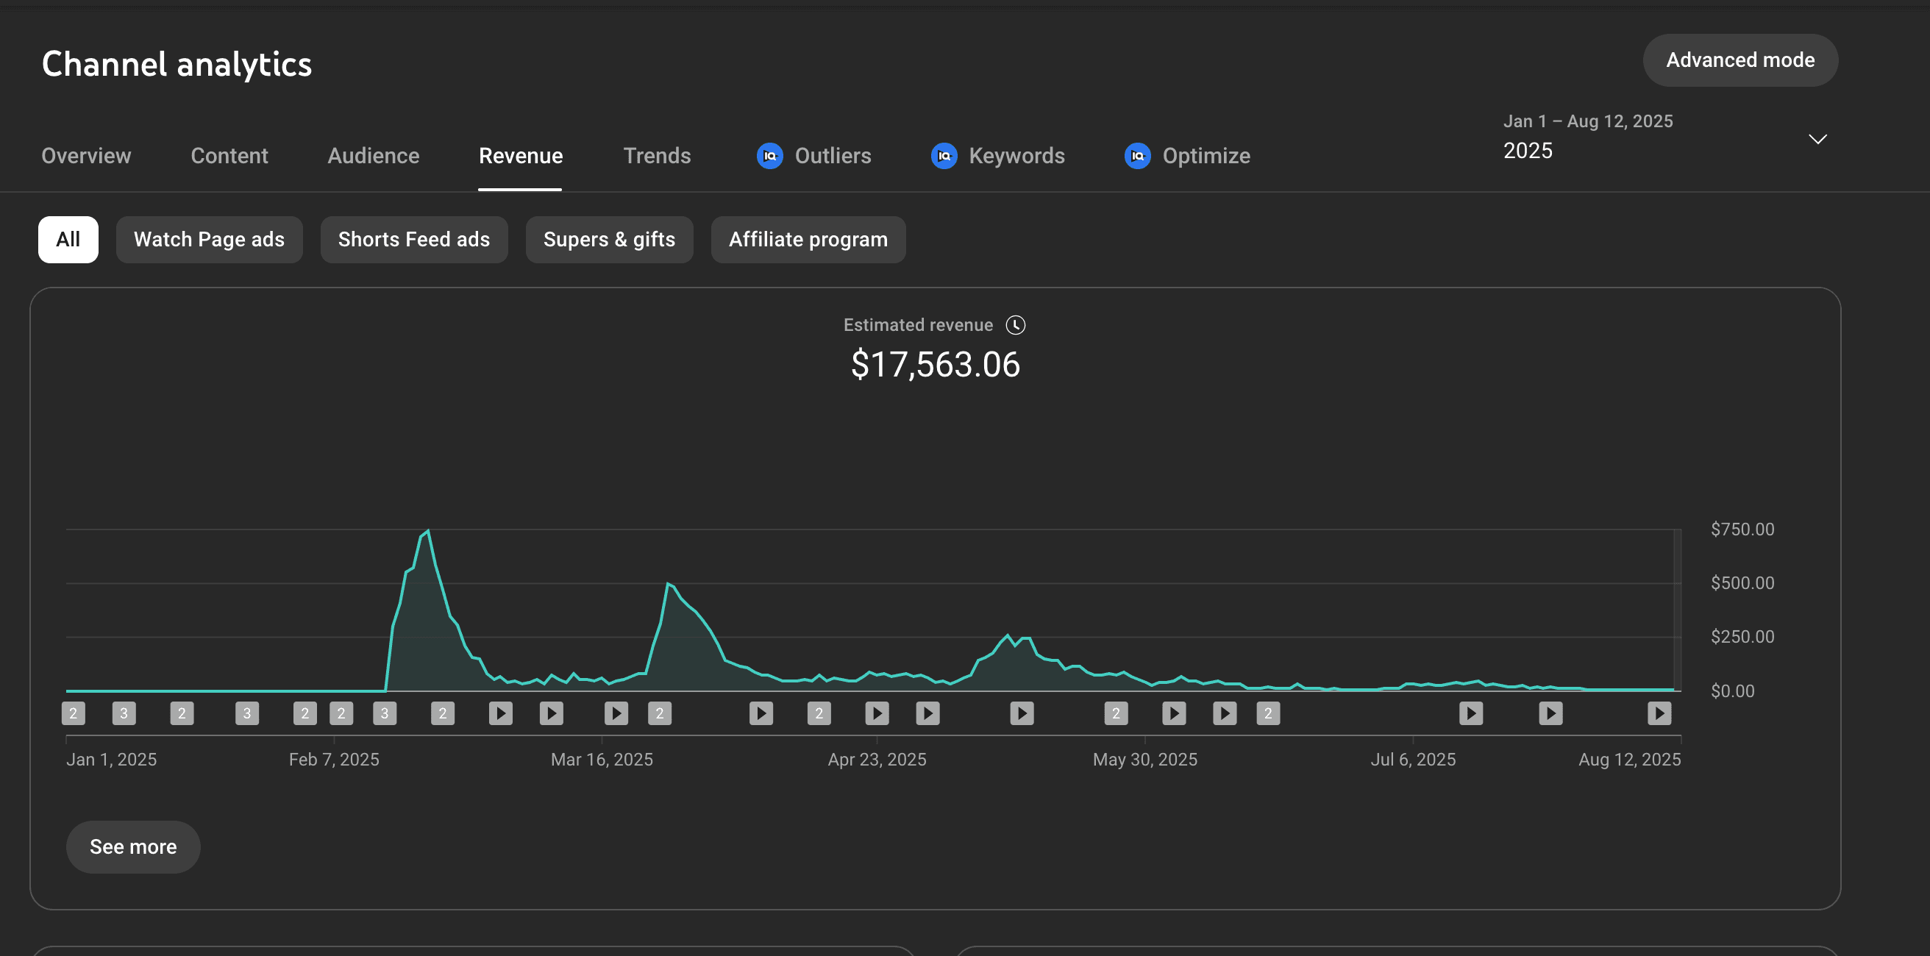1930x956 pixels.
Task: Click the vidIQ icon beside Keywords
Action: pyautogui.click(x=943, y=156)
